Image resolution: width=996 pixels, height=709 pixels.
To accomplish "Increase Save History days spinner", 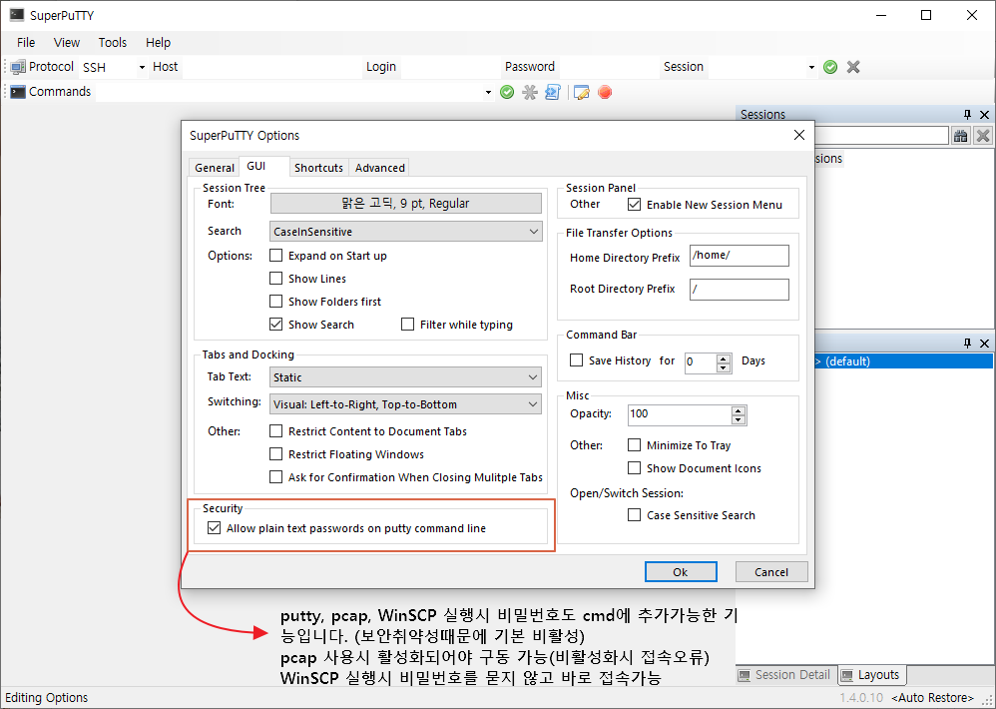I will [x=724, y=358].
